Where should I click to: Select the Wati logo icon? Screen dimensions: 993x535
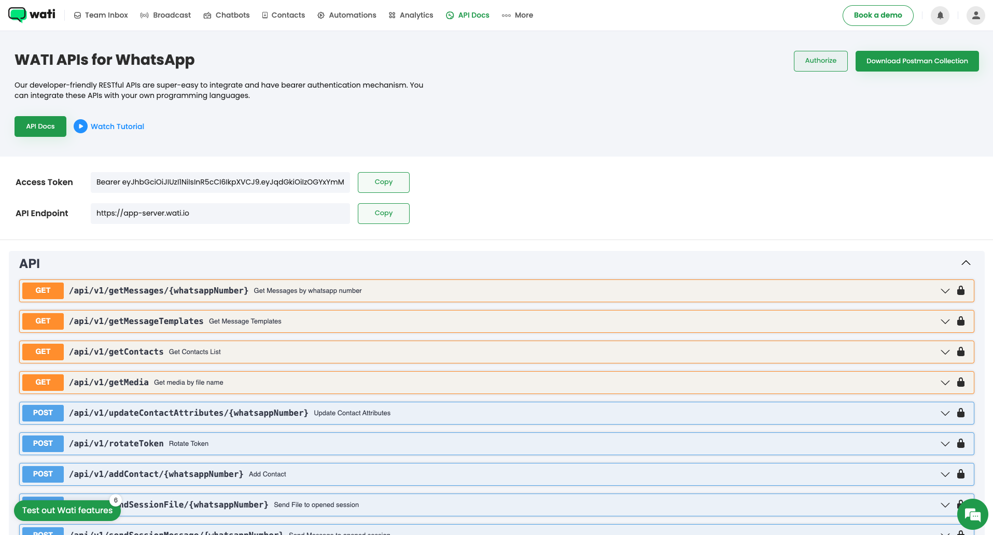(18, 15)
